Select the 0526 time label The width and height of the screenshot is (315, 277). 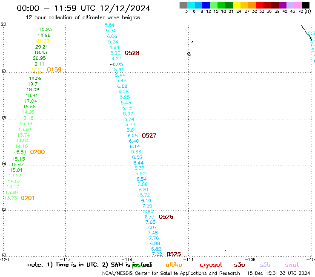(x=166, y=217)
